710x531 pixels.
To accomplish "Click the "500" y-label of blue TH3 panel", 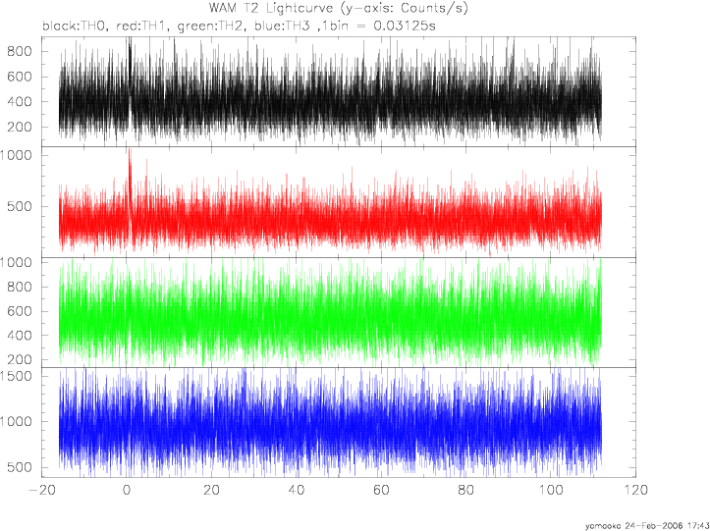I will point(20,468).
